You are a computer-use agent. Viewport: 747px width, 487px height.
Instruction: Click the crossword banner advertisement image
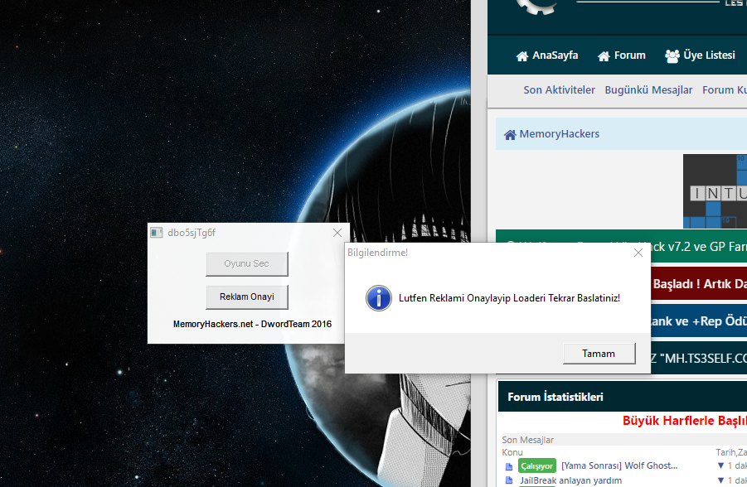point(715,191)
